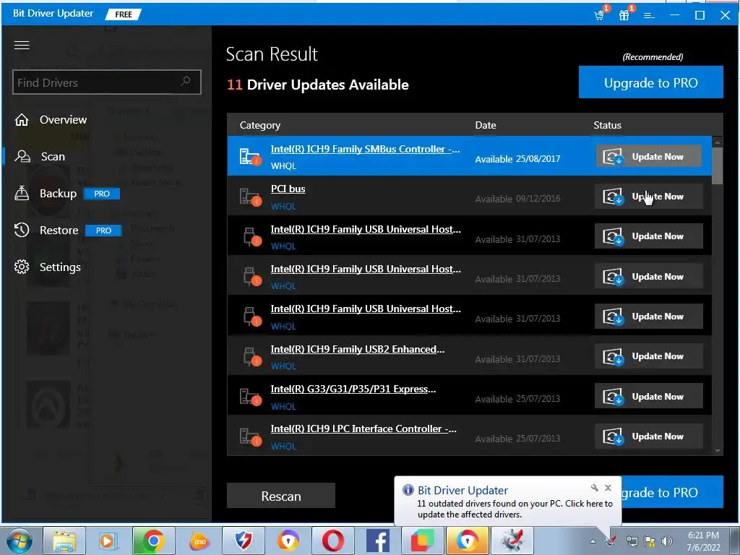The image size is (740, 555).
Task: Close the Bit Driver Updater notification balloon
Action: pyautogui.click(x=608, y=488)
